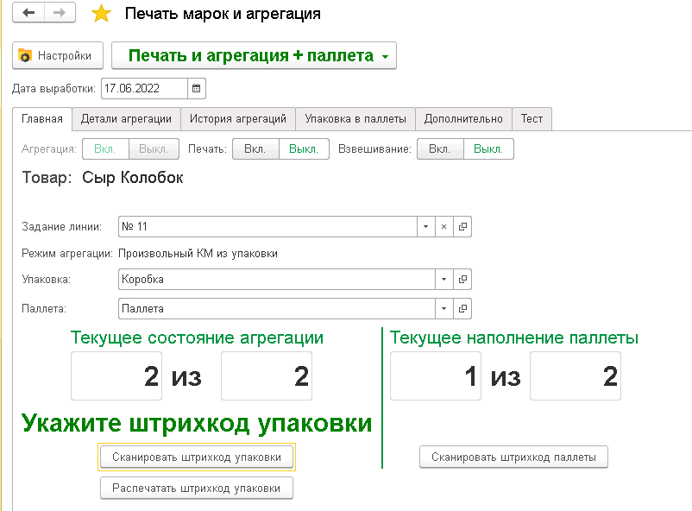The width and height of the screenshot is (692, 511).
Task: Expand the Задание линии dropdown list
Action: coord(426,226)
